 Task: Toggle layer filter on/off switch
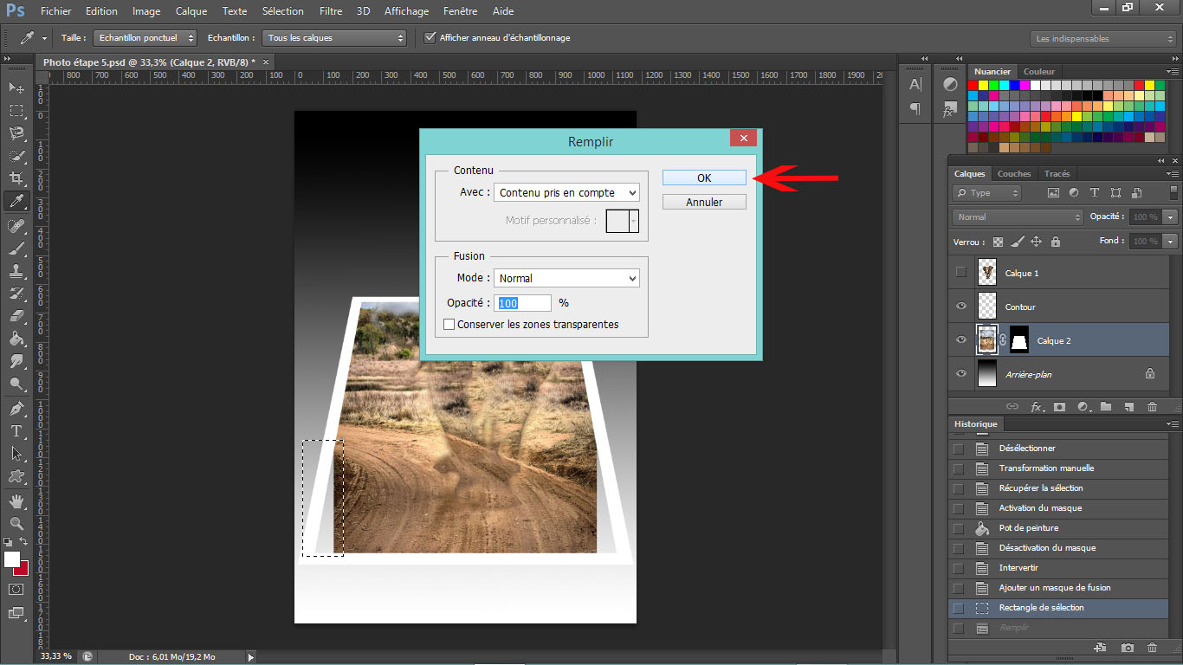coord(1173,193)
